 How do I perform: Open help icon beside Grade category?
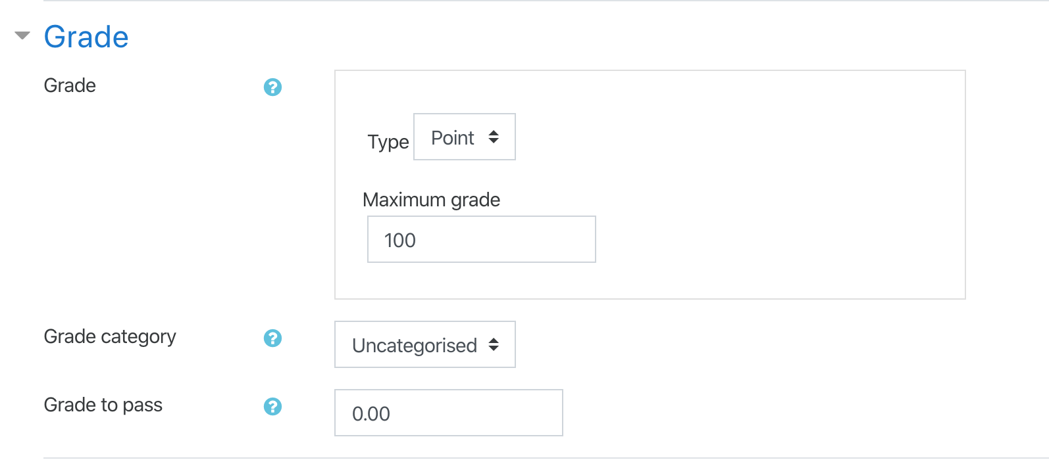click(x=272, y=338)
